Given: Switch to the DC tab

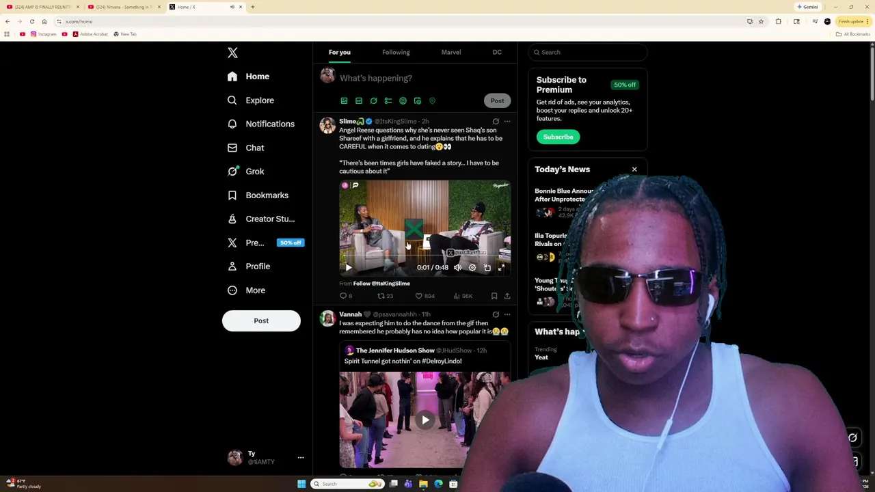Looking at the screenshot, I should coord(497,52).
